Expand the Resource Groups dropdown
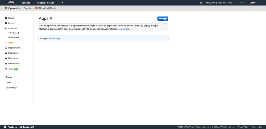Screen dimensions: 266x129 47,3
